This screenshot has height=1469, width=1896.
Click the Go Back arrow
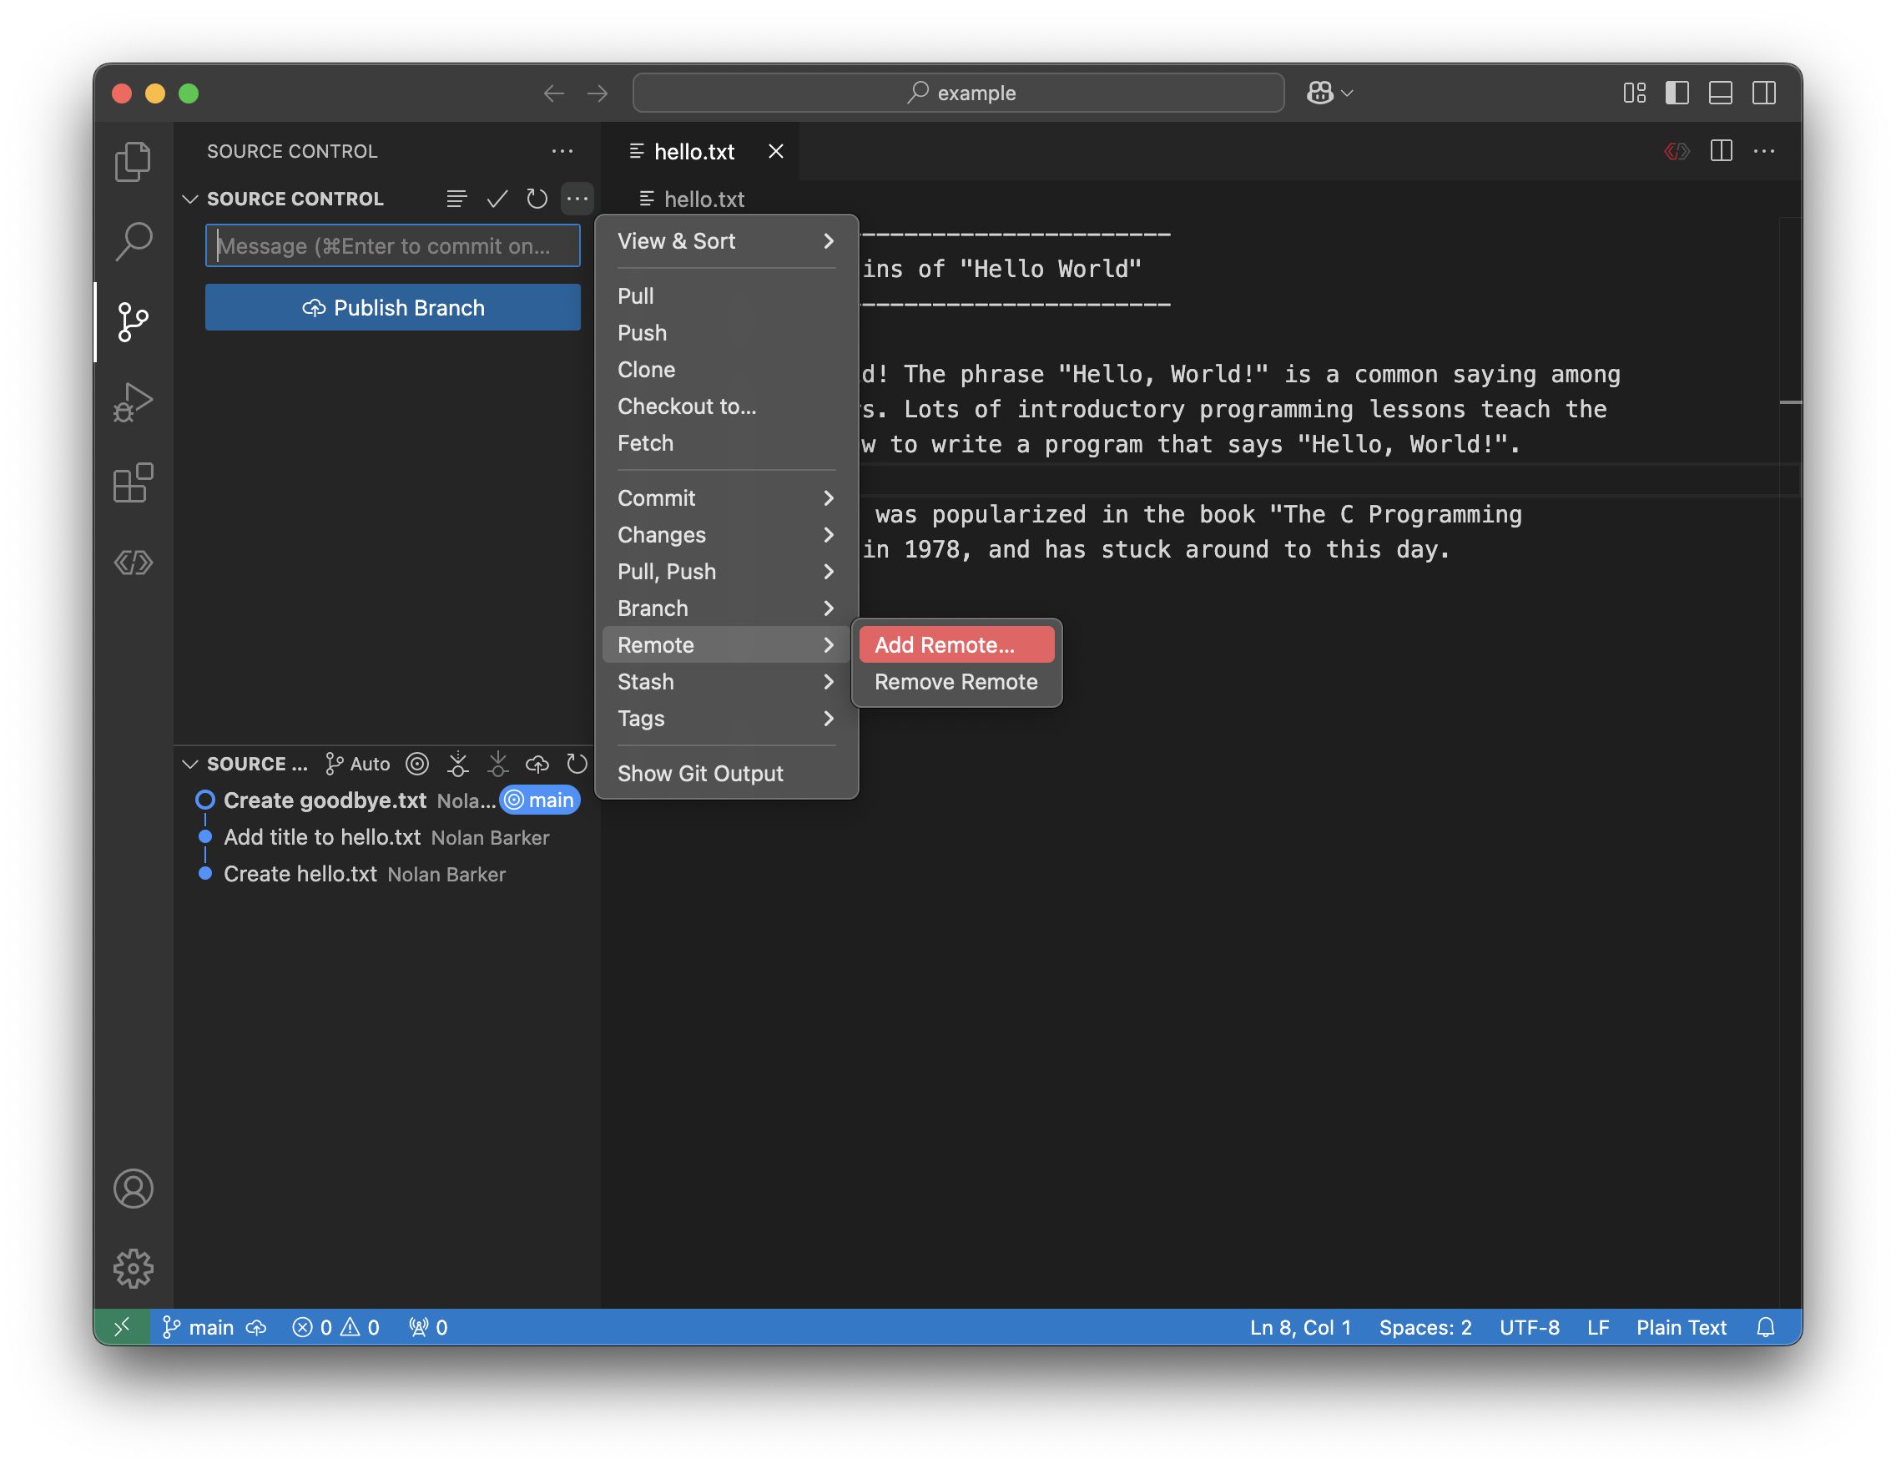click(554, 93)
